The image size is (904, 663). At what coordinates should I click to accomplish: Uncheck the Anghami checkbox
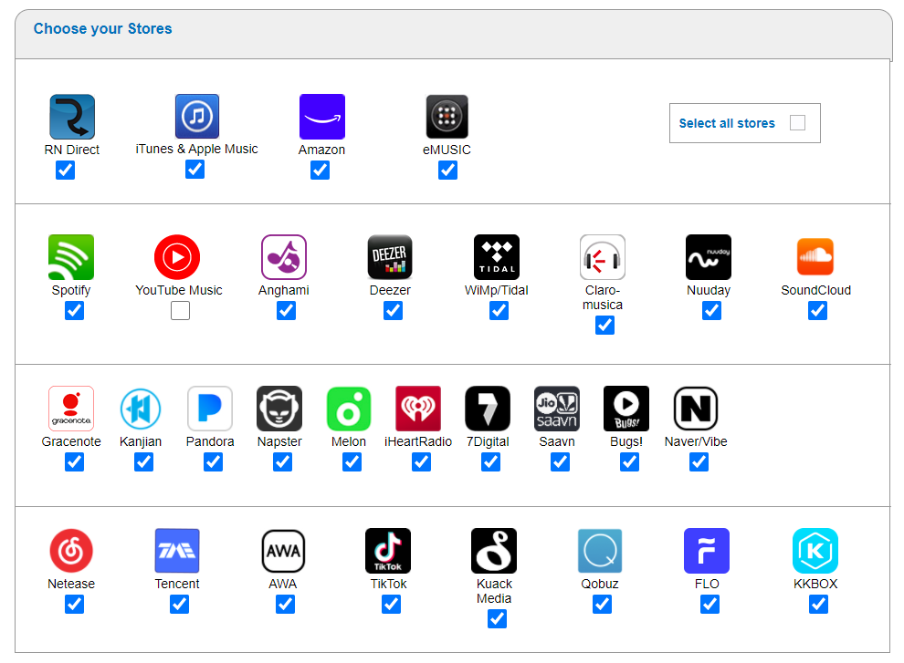286,310
